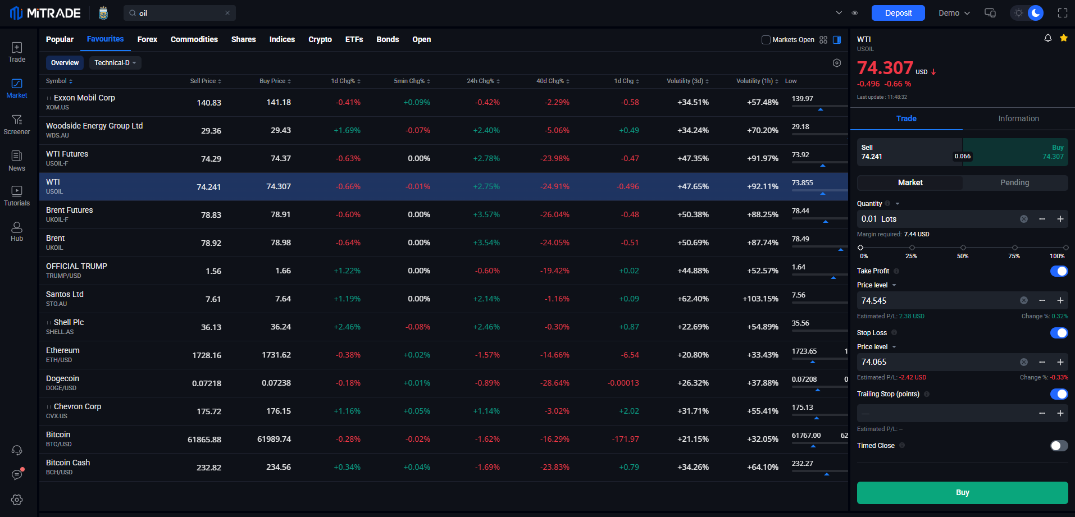This screenshot has width=1075, height=517.
Task: Open News from the sidebar
Action: point(17,161)
